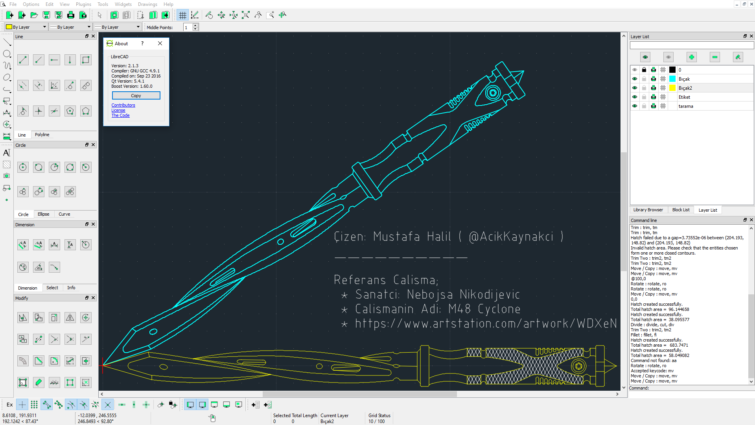755x425 pixels.
Task: Switch to the Polyline tab
Action: point(42,135)
